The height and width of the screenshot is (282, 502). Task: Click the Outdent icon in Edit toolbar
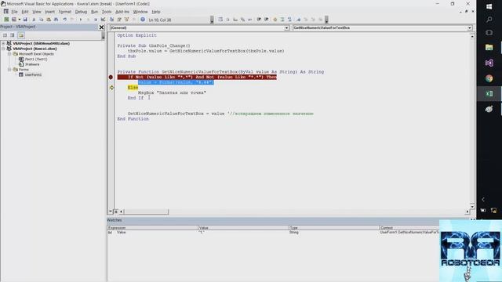(267, 20)
